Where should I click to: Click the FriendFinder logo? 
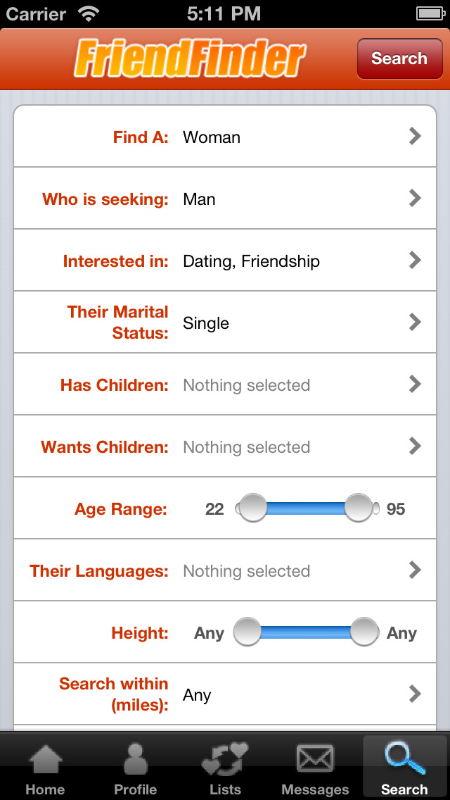[x=190, y=59]
